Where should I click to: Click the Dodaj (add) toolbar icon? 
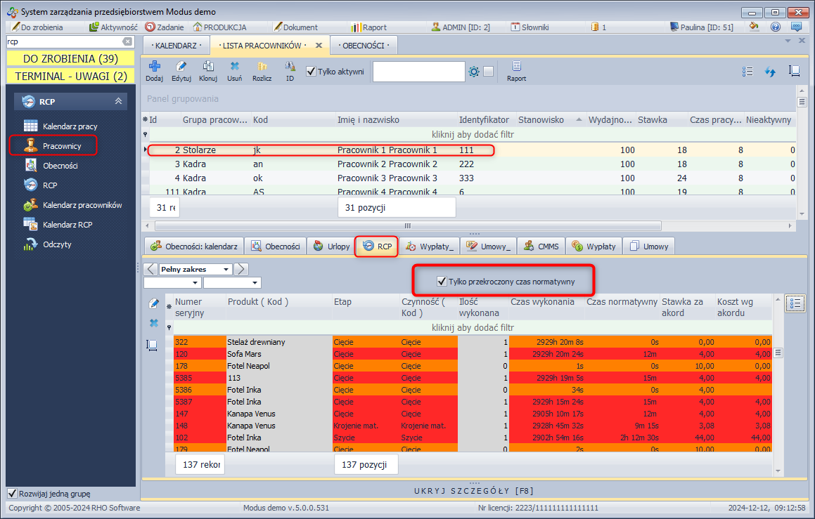click(x=154, y=67)
